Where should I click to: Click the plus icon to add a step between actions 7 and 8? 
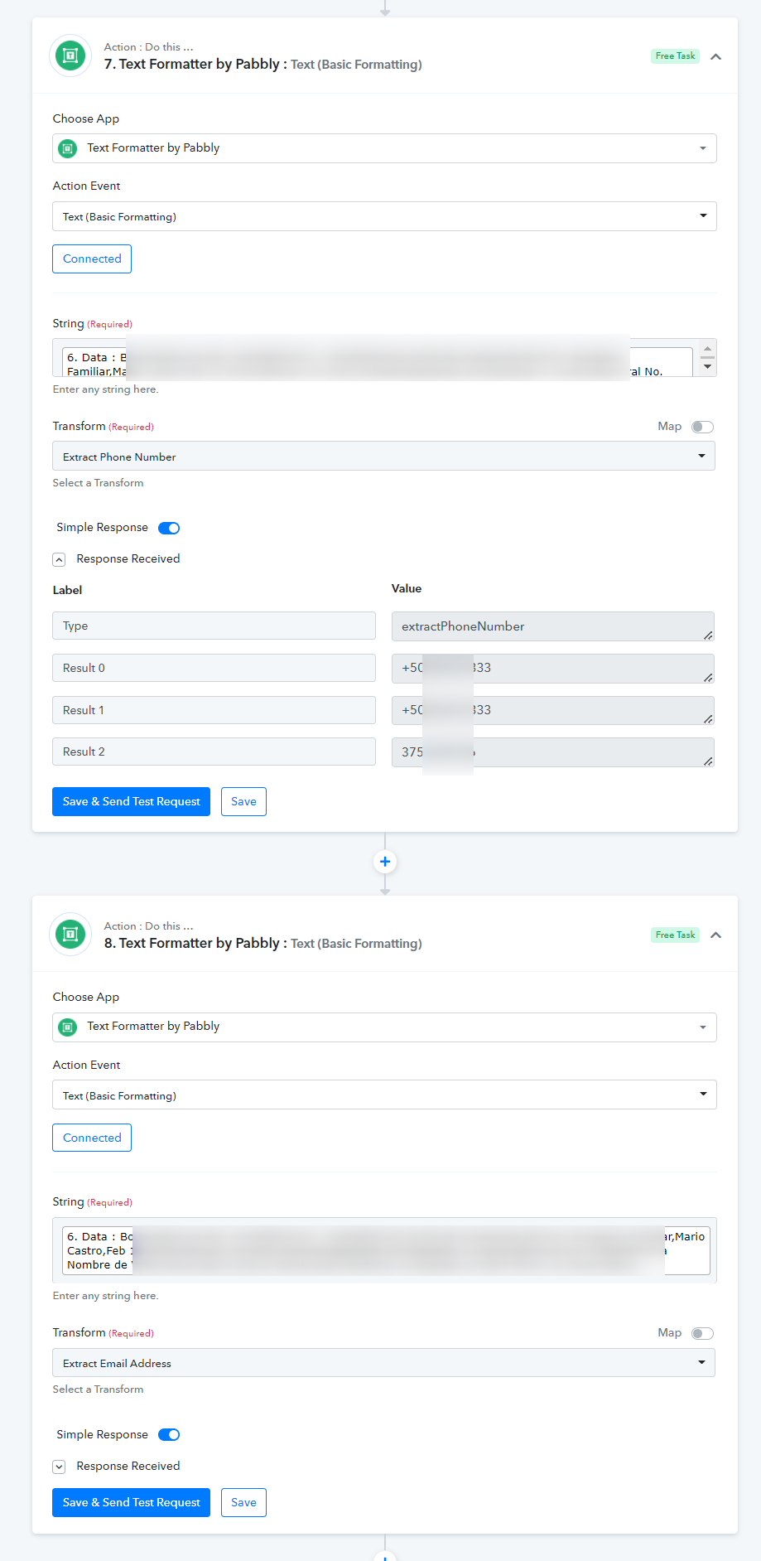[385, 862]
